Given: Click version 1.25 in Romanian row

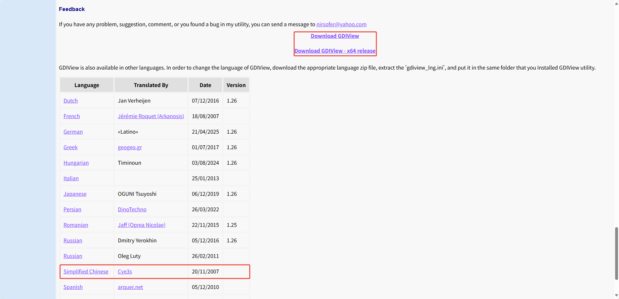Looking at the screenshot, I should tap(232, 225).
